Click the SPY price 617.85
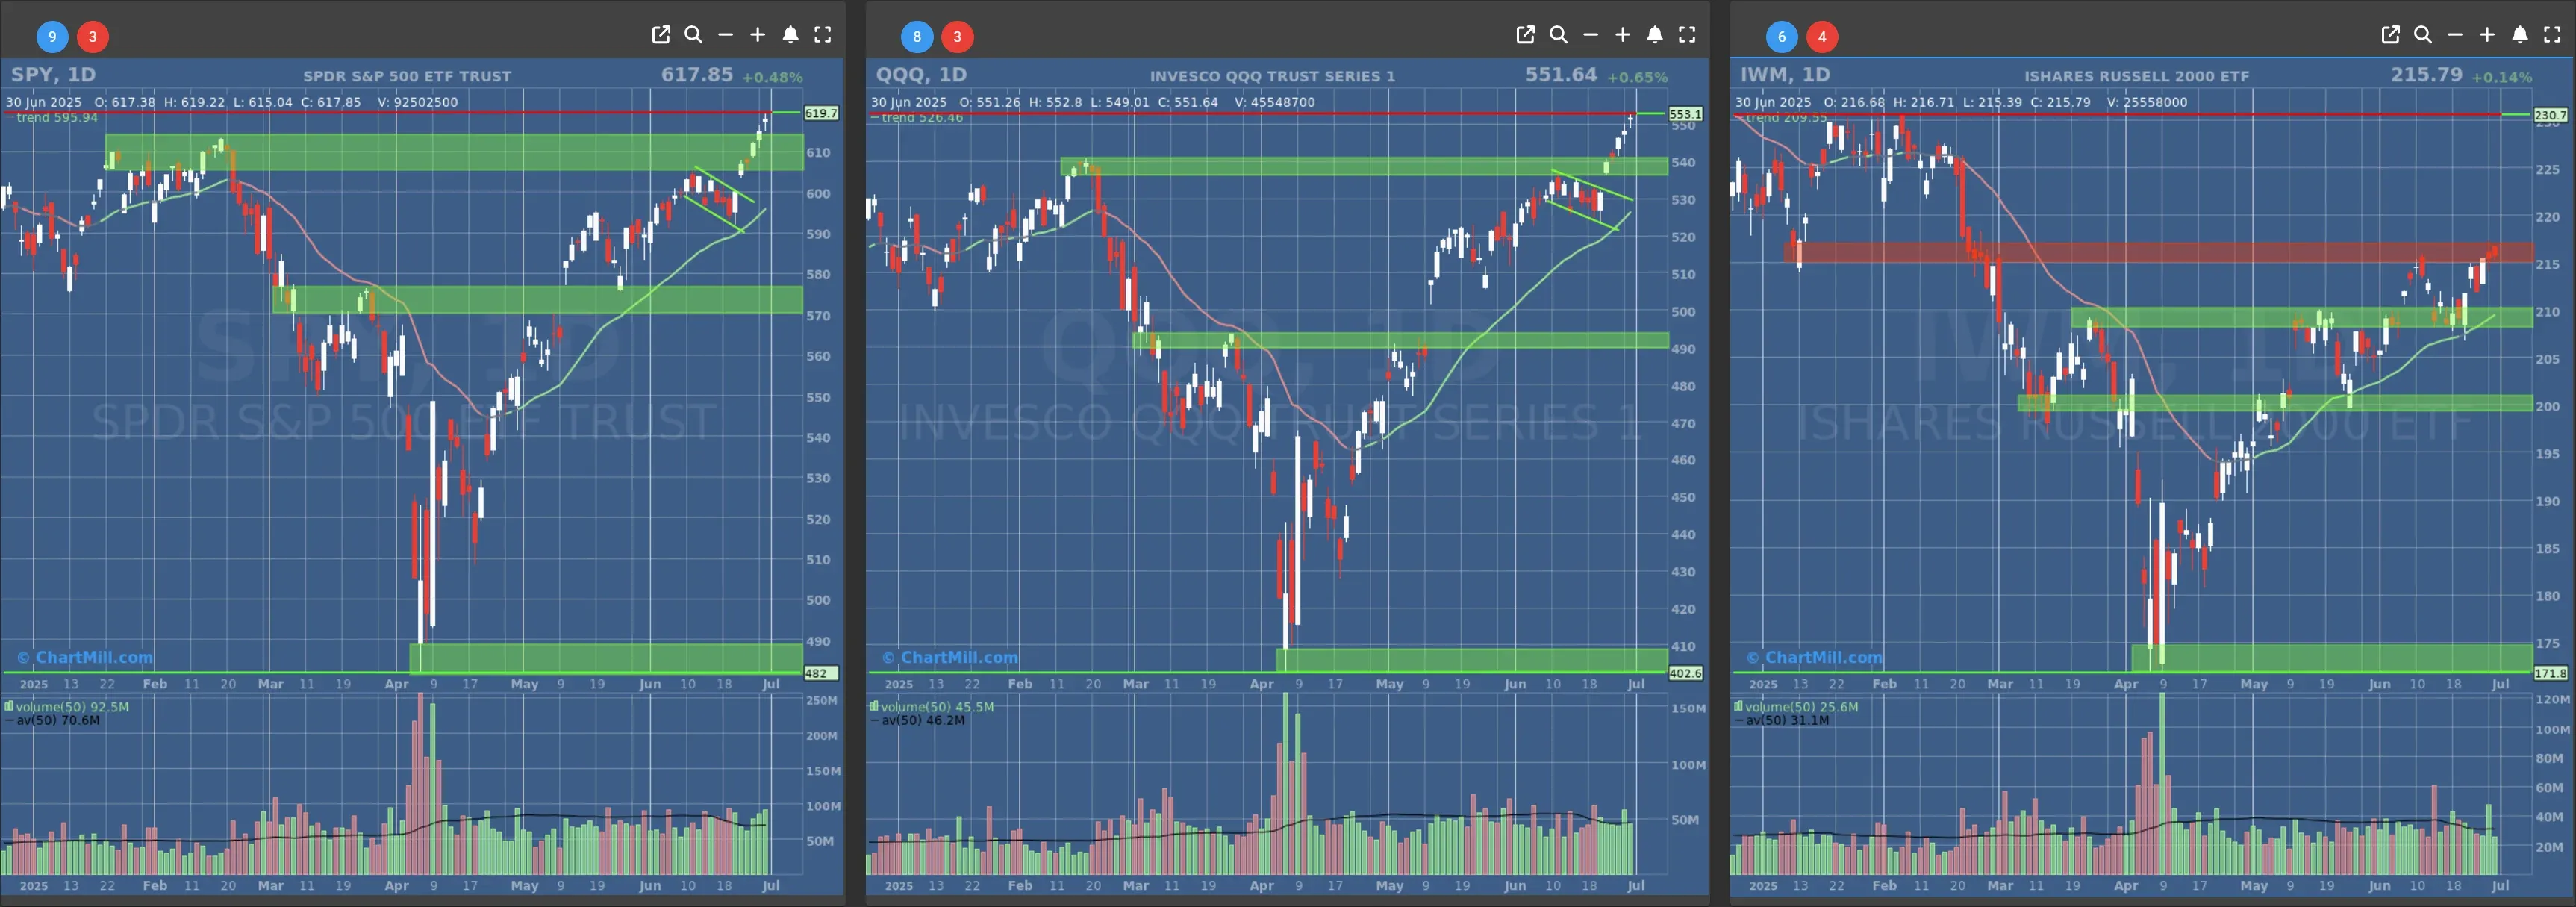The height and width of the screenshot is (907, 2576). click(697, 75)
